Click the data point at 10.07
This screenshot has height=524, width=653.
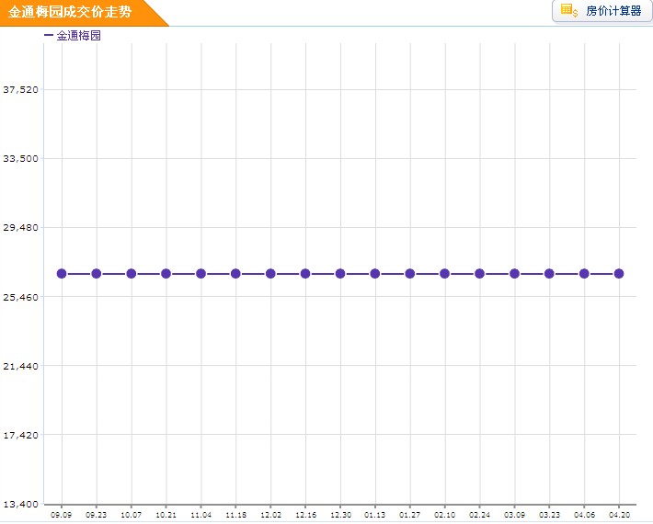[x=132, y=273]
